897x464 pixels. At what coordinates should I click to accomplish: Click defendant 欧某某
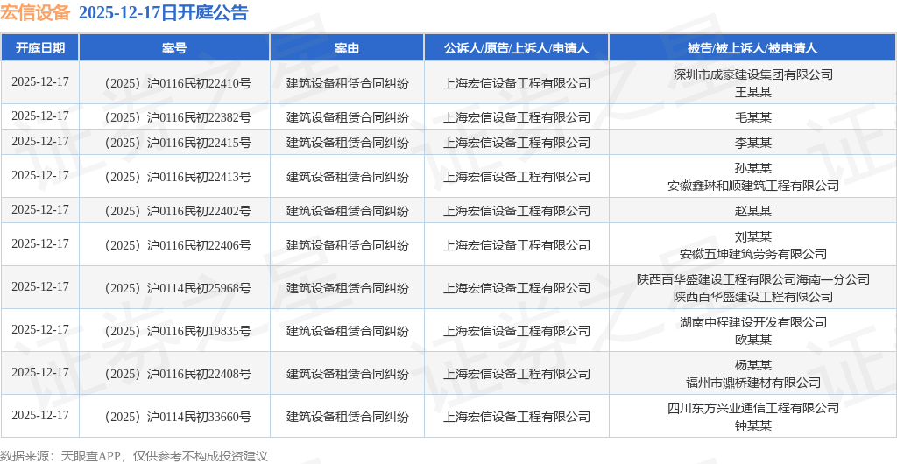(752, 340)
